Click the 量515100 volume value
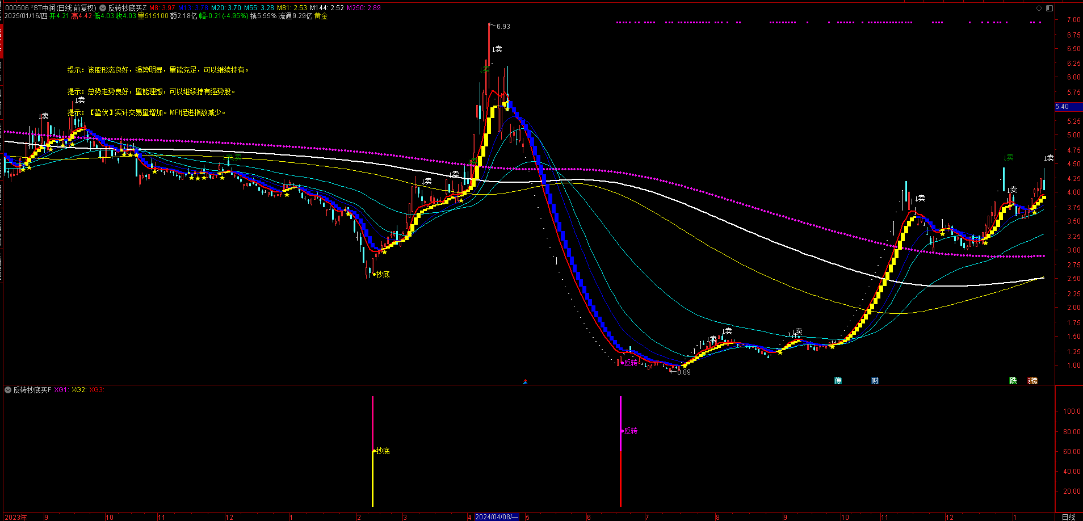The width and height of the screenshot is (1083, 521). [x=153, y=16]
